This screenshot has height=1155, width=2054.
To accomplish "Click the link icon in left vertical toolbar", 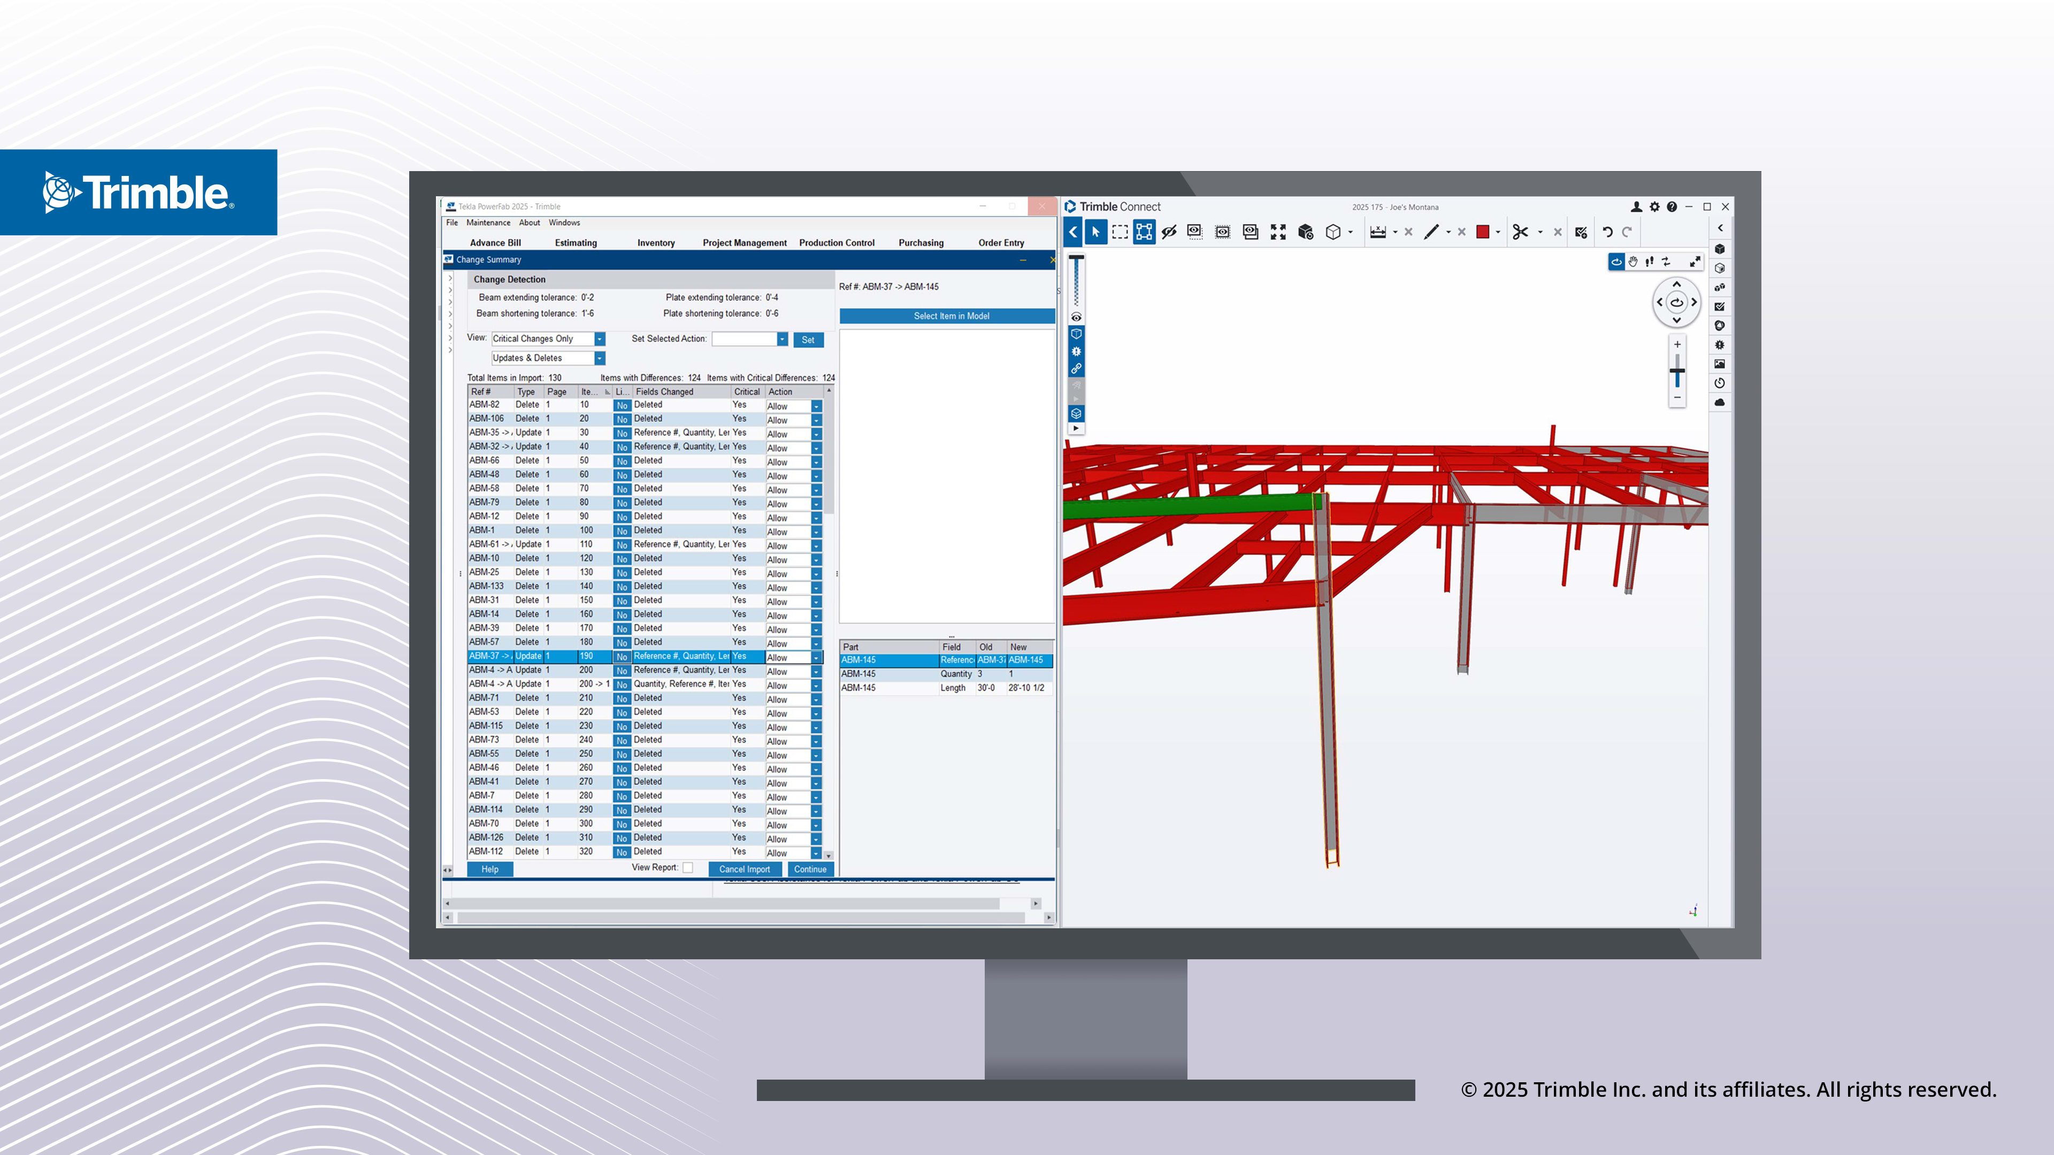I will point(1076,368).
